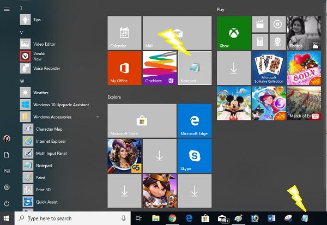Open Google Chrome from the taskbar
The width and height of the screenshot is (327, 225).
(172, 218)
